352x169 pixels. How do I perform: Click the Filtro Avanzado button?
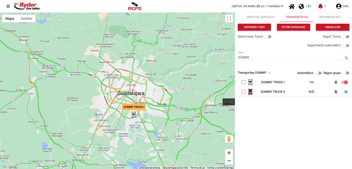pyautogui.click(x=293, y=27)
